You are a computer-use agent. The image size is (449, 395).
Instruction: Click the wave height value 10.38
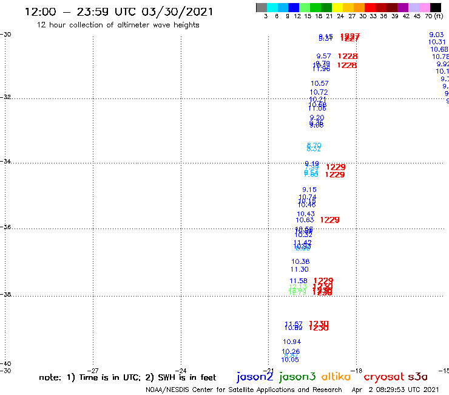click(300, 262)
